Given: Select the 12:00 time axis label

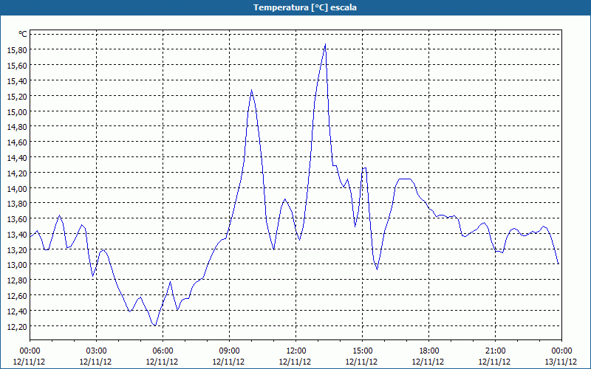Looking at the screenshot, I should [x=296, y=351].
